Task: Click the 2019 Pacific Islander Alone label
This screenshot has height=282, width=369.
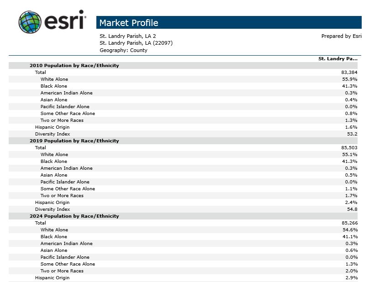Action: (65, 182)
